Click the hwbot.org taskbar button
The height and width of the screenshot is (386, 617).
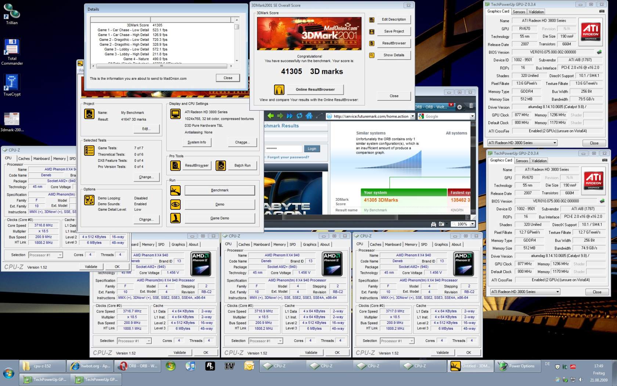[90, 366]
